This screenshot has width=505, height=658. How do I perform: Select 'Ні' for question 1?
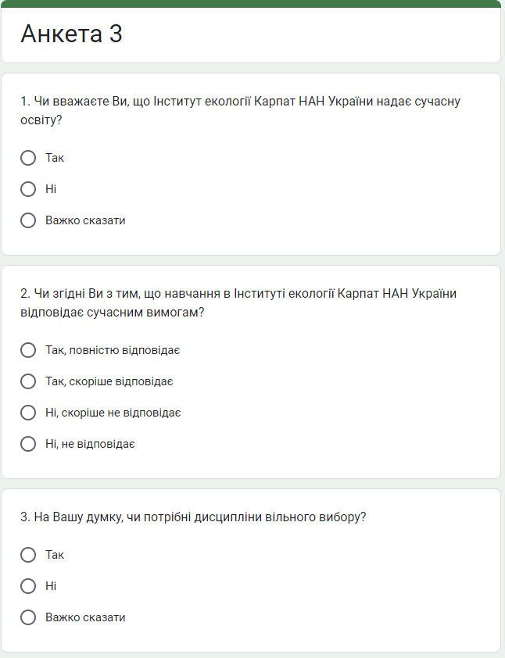click(x=28, y=189)
